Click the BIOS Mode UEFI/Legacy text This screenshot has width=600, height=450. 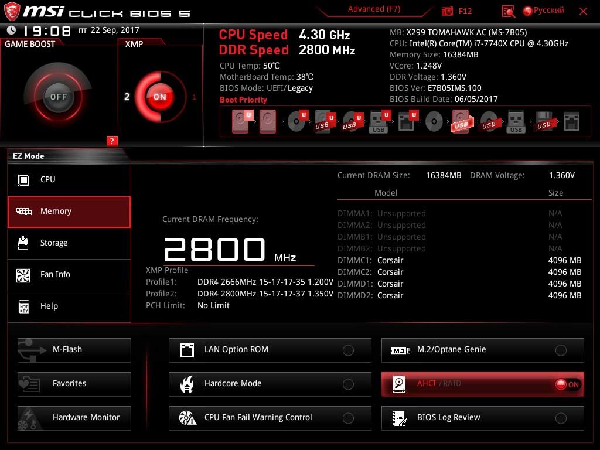tap(267, 88)
